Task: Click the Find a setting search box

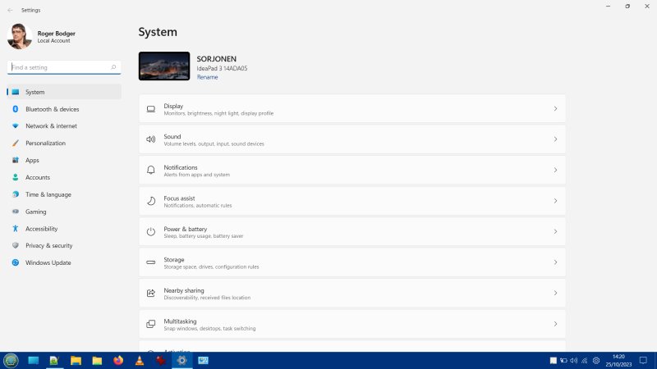Action: (62, 67)
